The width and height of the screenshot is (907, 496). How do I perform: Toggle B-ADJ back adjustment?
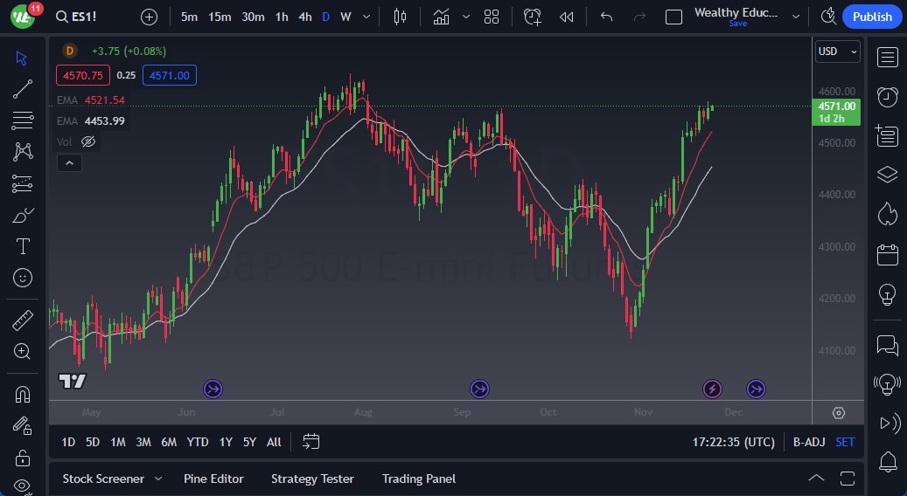pos(808,442)
